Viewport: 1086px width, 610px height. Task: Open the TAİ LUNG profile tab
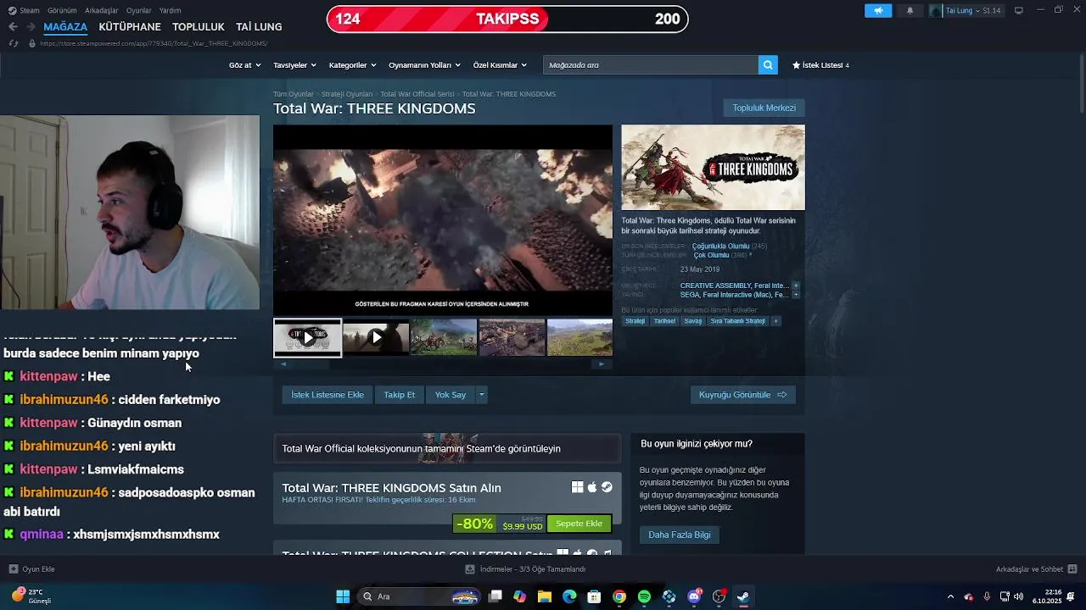(x=259, y=27)
